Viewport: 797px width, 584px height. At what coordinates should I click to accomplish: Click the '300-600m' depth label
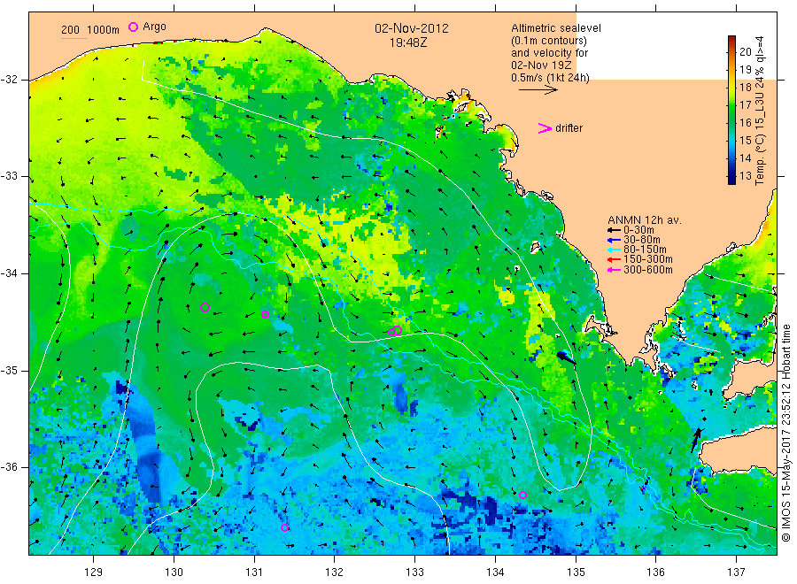click(648, 270)
